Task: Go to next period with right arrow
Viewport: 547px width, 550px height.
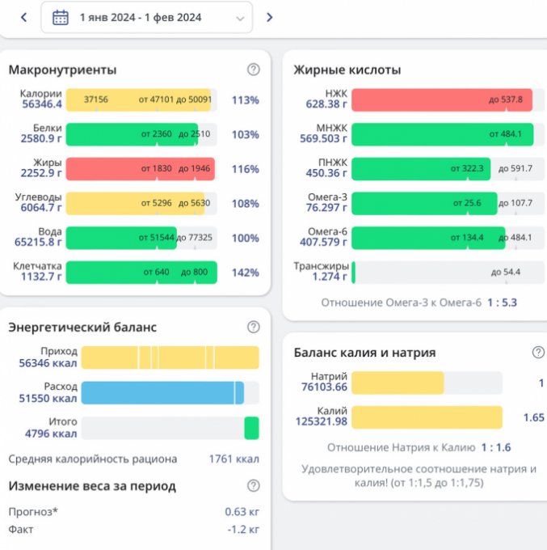Action: [270, 17]
